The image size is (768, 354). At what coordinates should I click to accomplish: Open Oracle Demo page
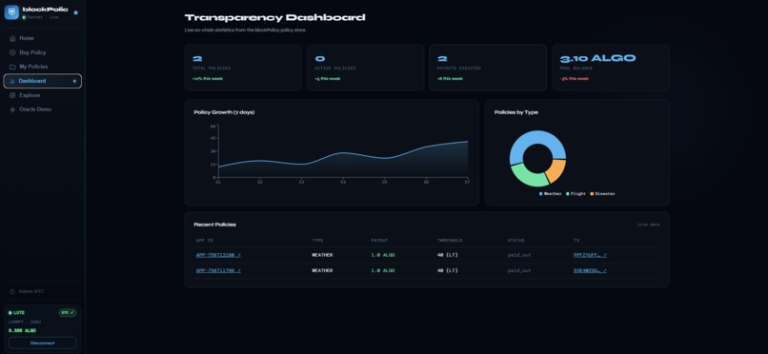pyautogui.click(x=43, y=109)
